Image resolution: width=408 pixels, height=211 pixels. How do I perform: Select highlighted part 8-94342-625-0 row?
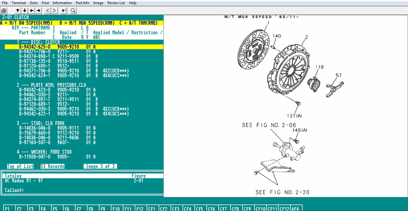(x=84, y=47)
